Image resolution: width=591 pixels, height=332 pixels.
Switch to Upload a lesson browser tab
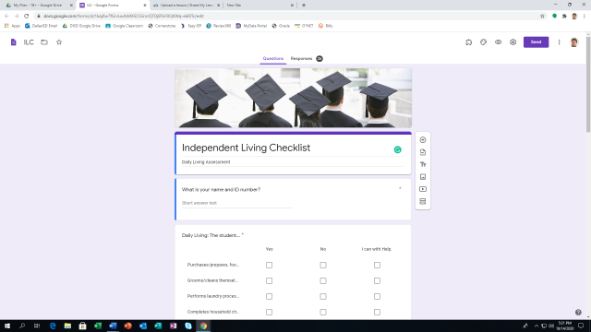pos(187,6)
